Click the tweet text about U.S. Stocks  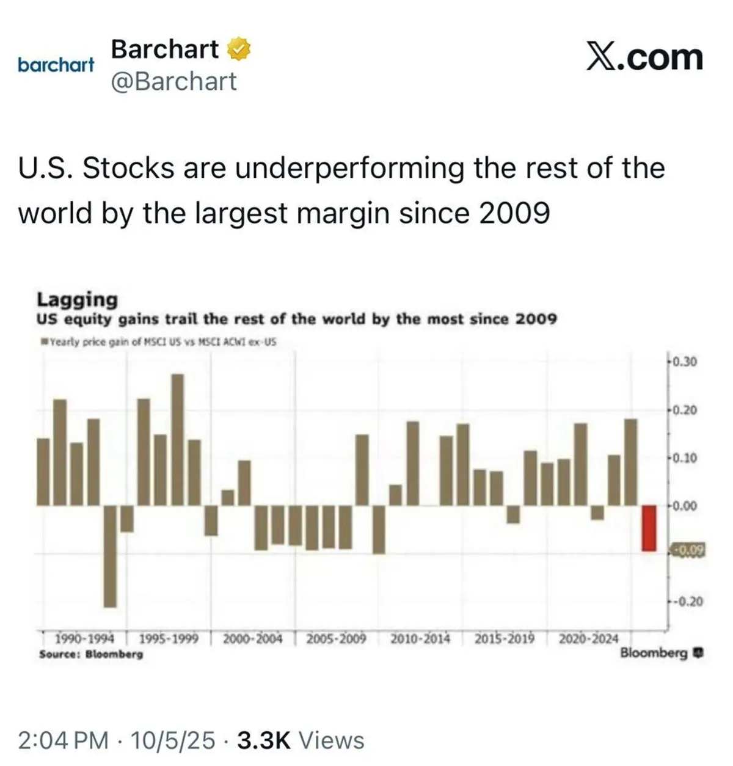click(x=341, y=191)
